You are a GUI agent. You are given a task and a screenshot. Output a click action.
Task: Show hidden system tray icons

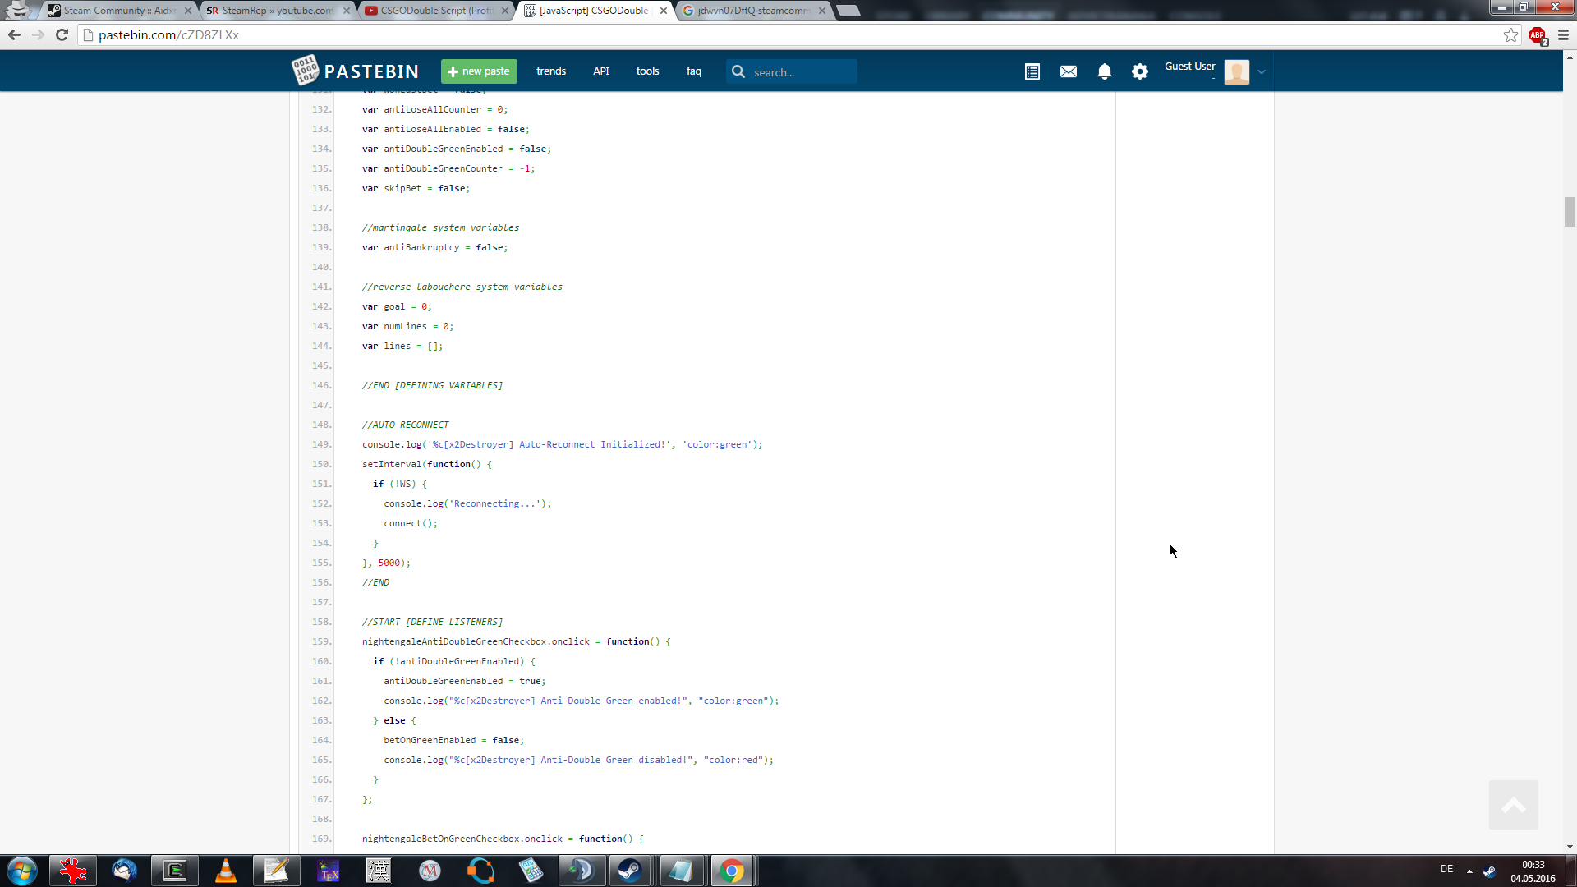(x=1469, y=871)
